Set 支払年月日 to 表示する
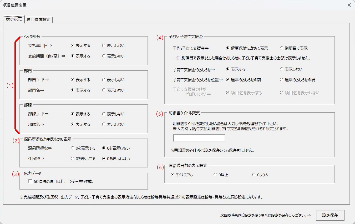The image size is (355, 224). coord(80,45)
